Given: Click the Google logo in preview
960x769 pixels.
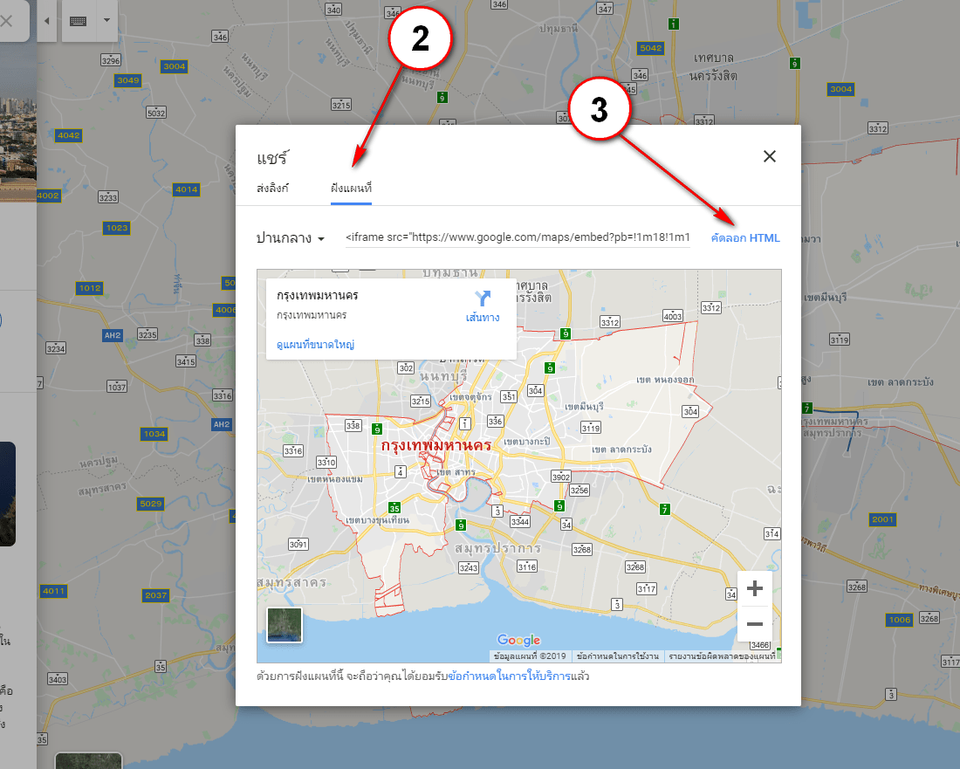Looking at the screenshot, I should click(518, 640).
